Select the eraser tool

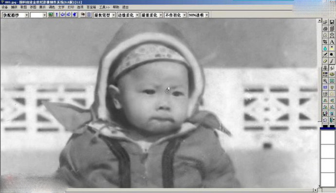[x=325, y=61]
